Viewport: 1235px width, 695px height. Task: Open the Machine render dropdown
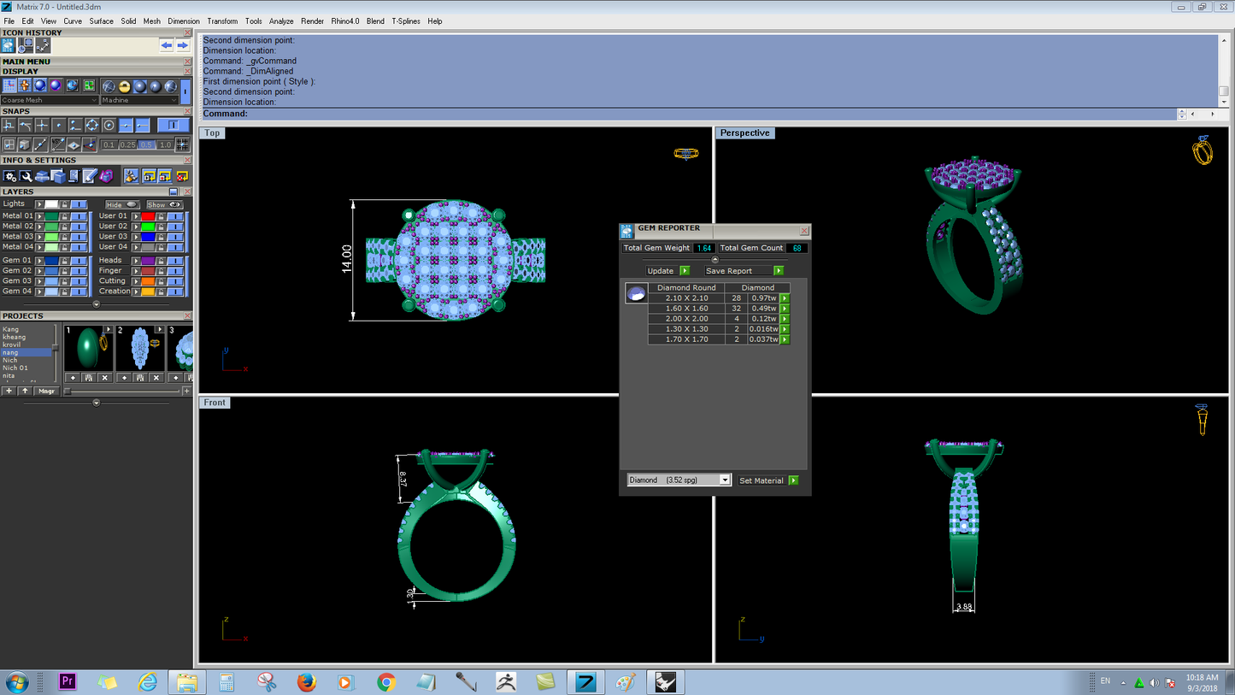coord(139,100)
